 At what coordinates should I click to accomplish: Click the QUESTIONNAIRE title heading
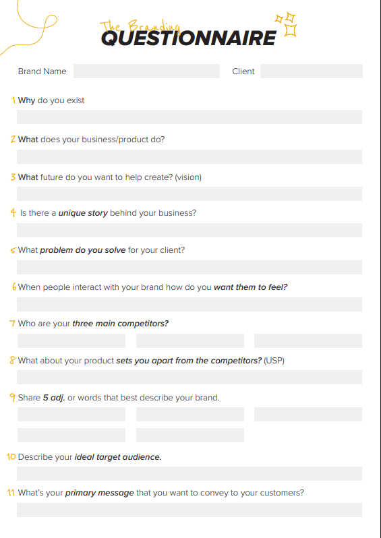point(188,38)
